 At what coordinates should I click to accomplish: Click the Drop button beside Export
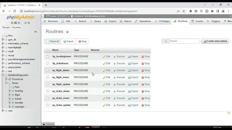82,42
